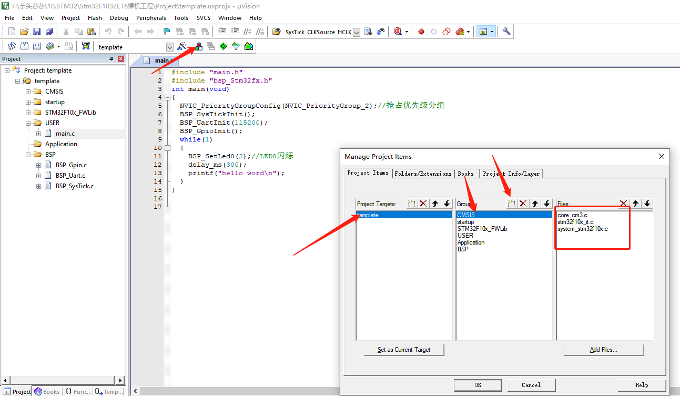Select the Application group in project tree
The image size is (680, 396).
(61, 144)
